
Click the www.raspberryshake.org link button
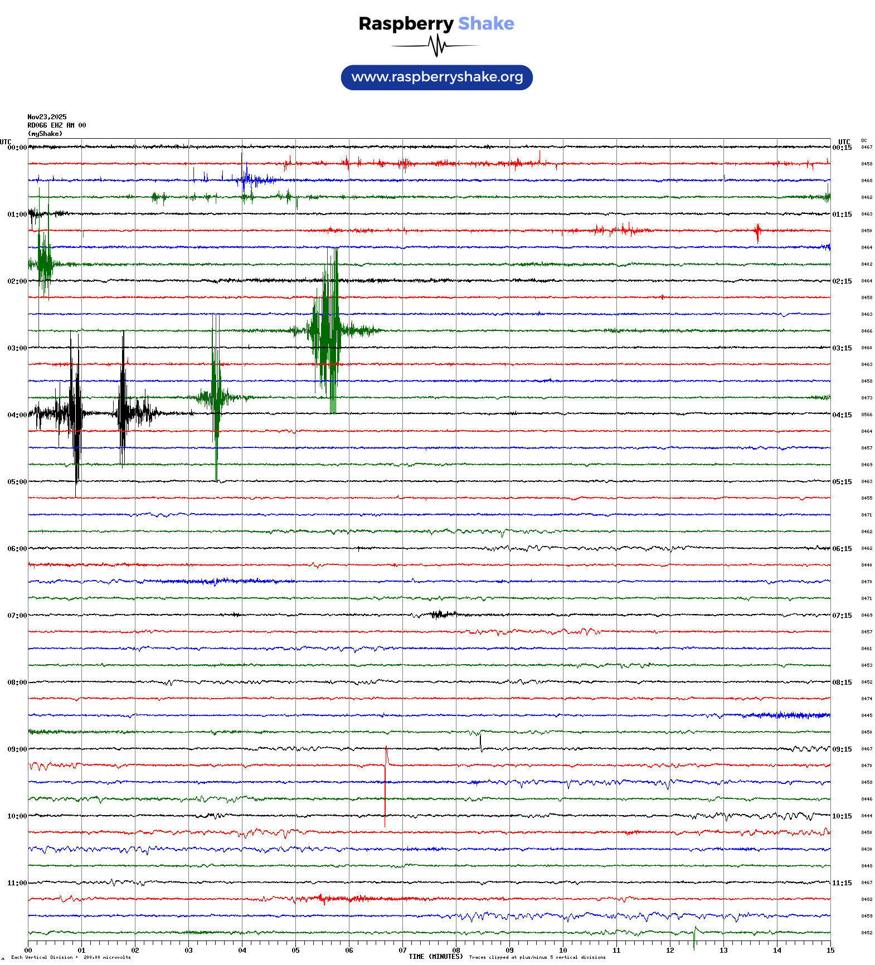click(436, 77)
